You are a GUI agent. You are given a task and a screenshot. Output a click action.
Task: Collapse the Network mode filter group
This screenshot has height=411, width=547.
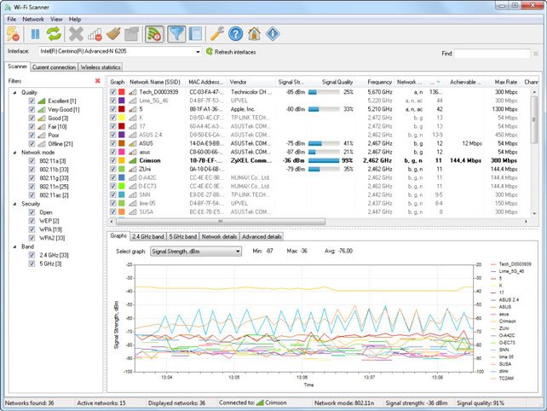point(14,153)
